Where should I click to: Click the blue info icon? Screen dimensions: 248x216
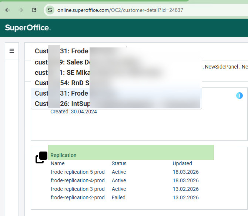pos(239,96)
